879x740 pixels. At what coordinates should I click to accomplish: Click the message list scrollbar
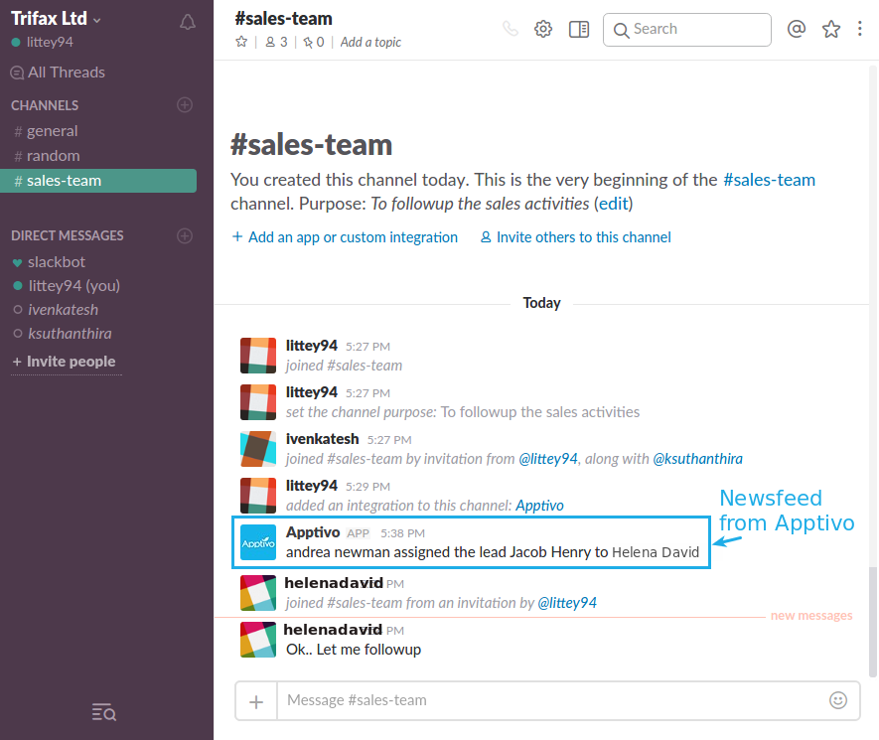[x=873, y=622]
